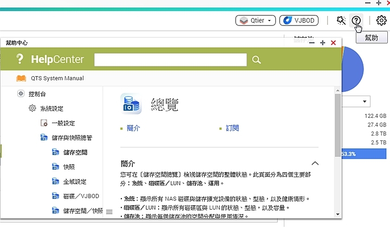The image size is (390, 229).
Task: Open the 儲存空間/快照 tree entry
Action: (83, 211)
